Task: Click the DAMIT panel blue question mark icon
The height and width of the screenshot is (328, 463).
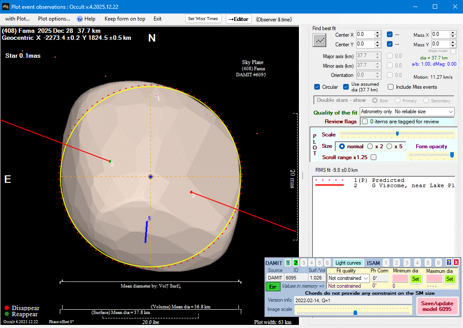Action: pos(449,263)
